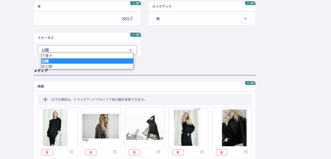Grab the reorder handle under the lace dress image
Image resolution: width=331 pixels, height=159 pixels.
click(158, 152)
